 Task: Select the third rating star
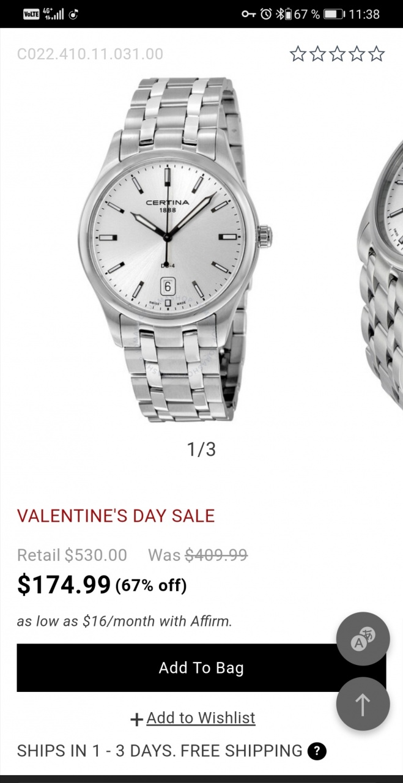[x=337, y=54]
